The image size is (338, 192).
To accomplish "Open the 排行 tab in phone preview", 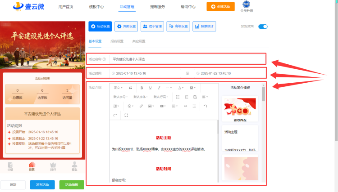I will point(53,166).
